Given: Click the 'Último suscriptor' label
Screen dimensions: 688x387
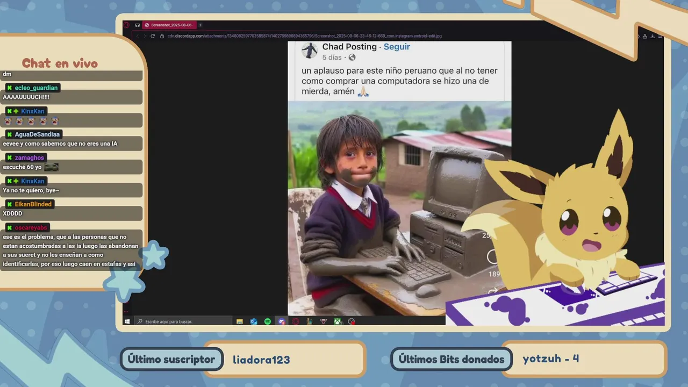Looking at the screenshot, I should point(171,360).
